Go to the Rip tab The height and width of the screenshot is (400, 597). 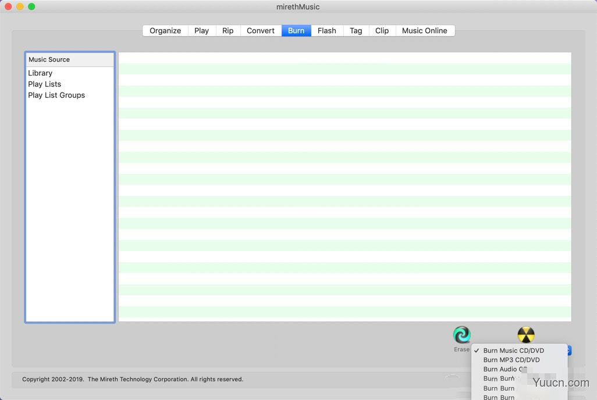coord(228,31)
